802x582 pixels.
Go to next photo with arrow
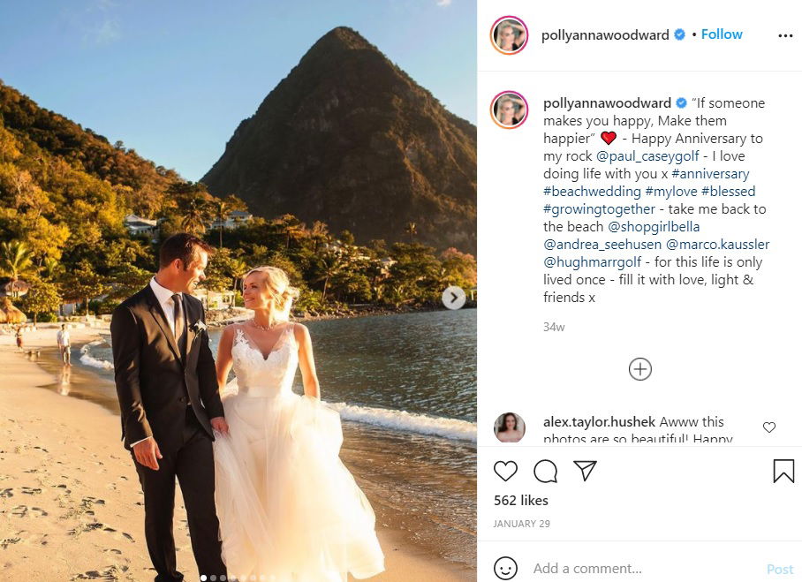pos(454,298)
